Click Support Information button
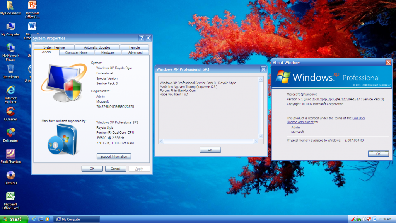 pyautogui.click(x=114, y=157)
